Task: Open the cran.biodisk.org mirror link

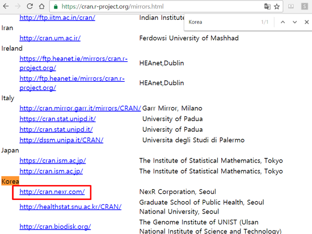Action: tap(55, 227)
